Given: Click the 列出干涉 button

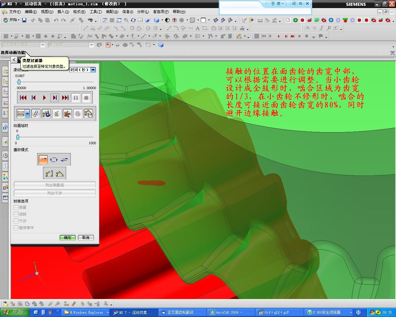Looking at the screenshot, I should [x=55, y=193].
